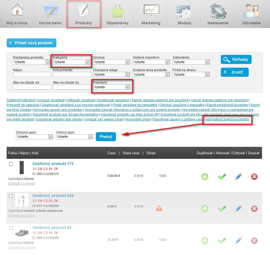270x255 pixels.
Task: Choose source language in Zdrojový jazyk dropdown
Action: [34, 137]
